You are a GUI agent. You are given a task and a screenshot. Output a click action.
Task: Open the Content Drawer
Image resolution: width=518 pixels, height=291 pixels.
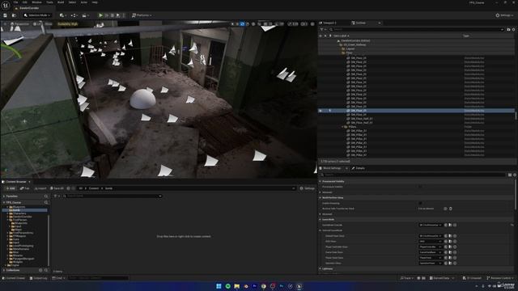[x=14, y=278]
